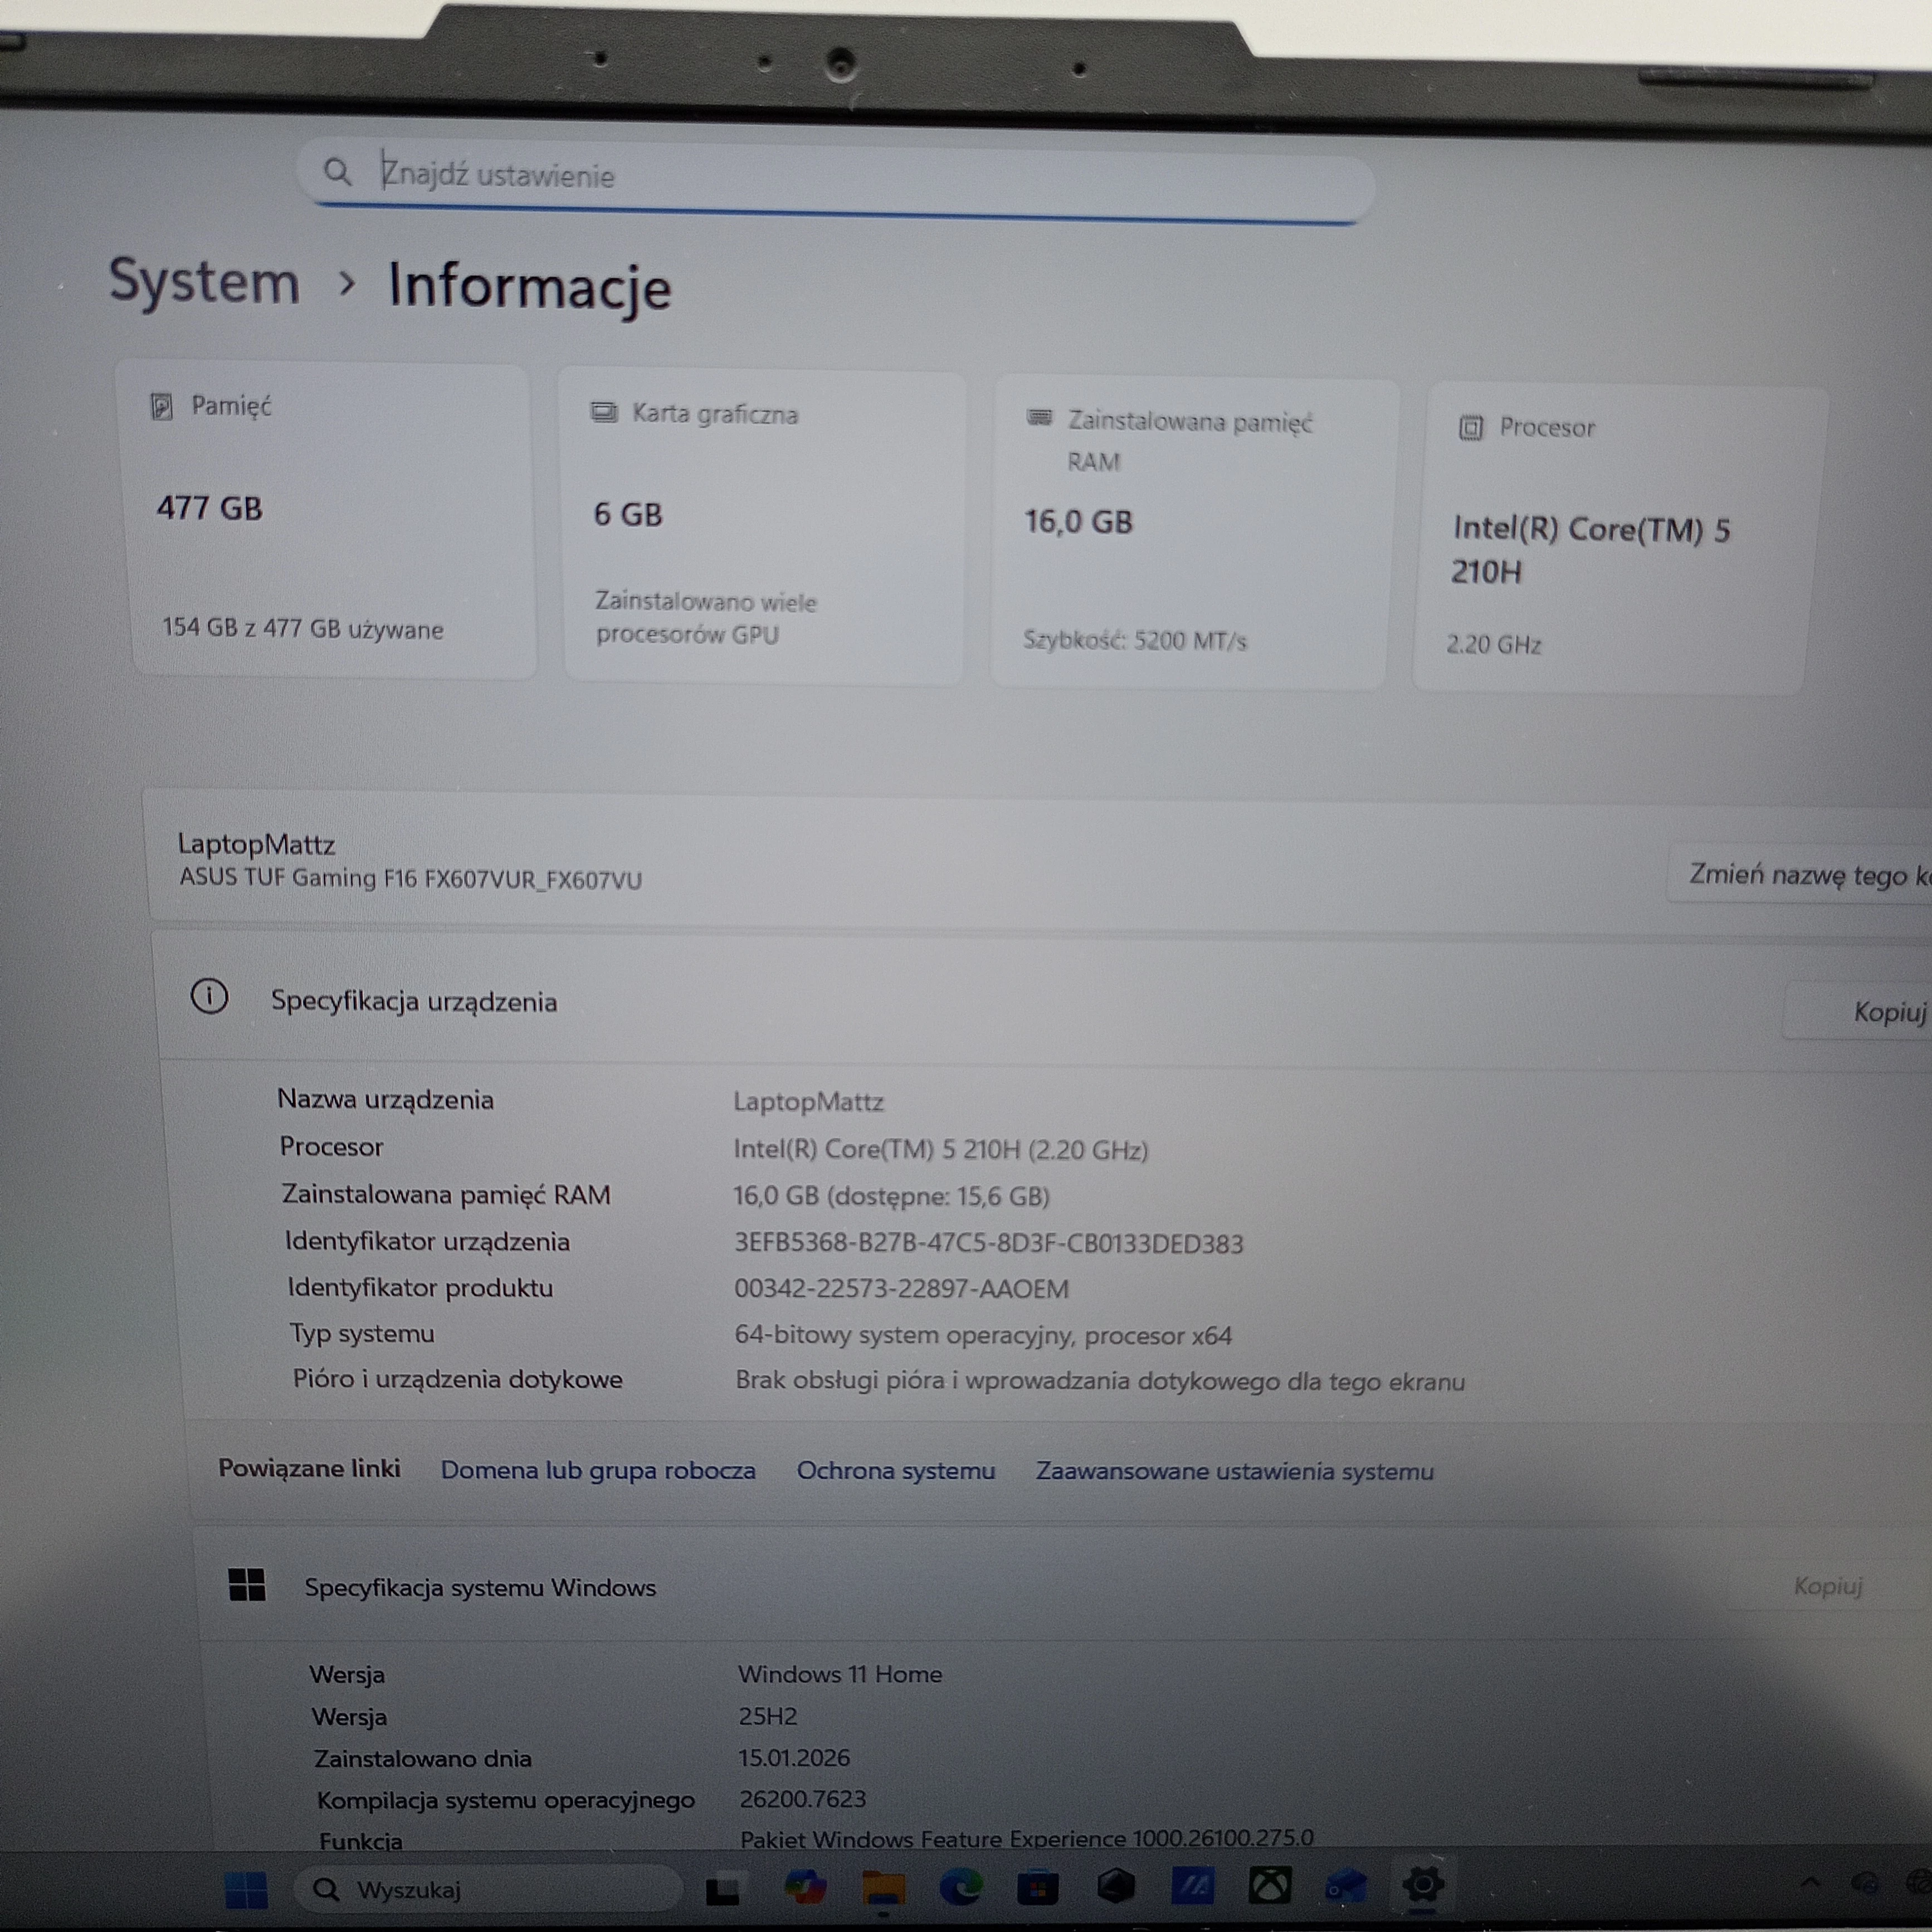Open Windows Settings from the taskbar
This screenshot has width=1932, height=1932.
point(1425,1885)
